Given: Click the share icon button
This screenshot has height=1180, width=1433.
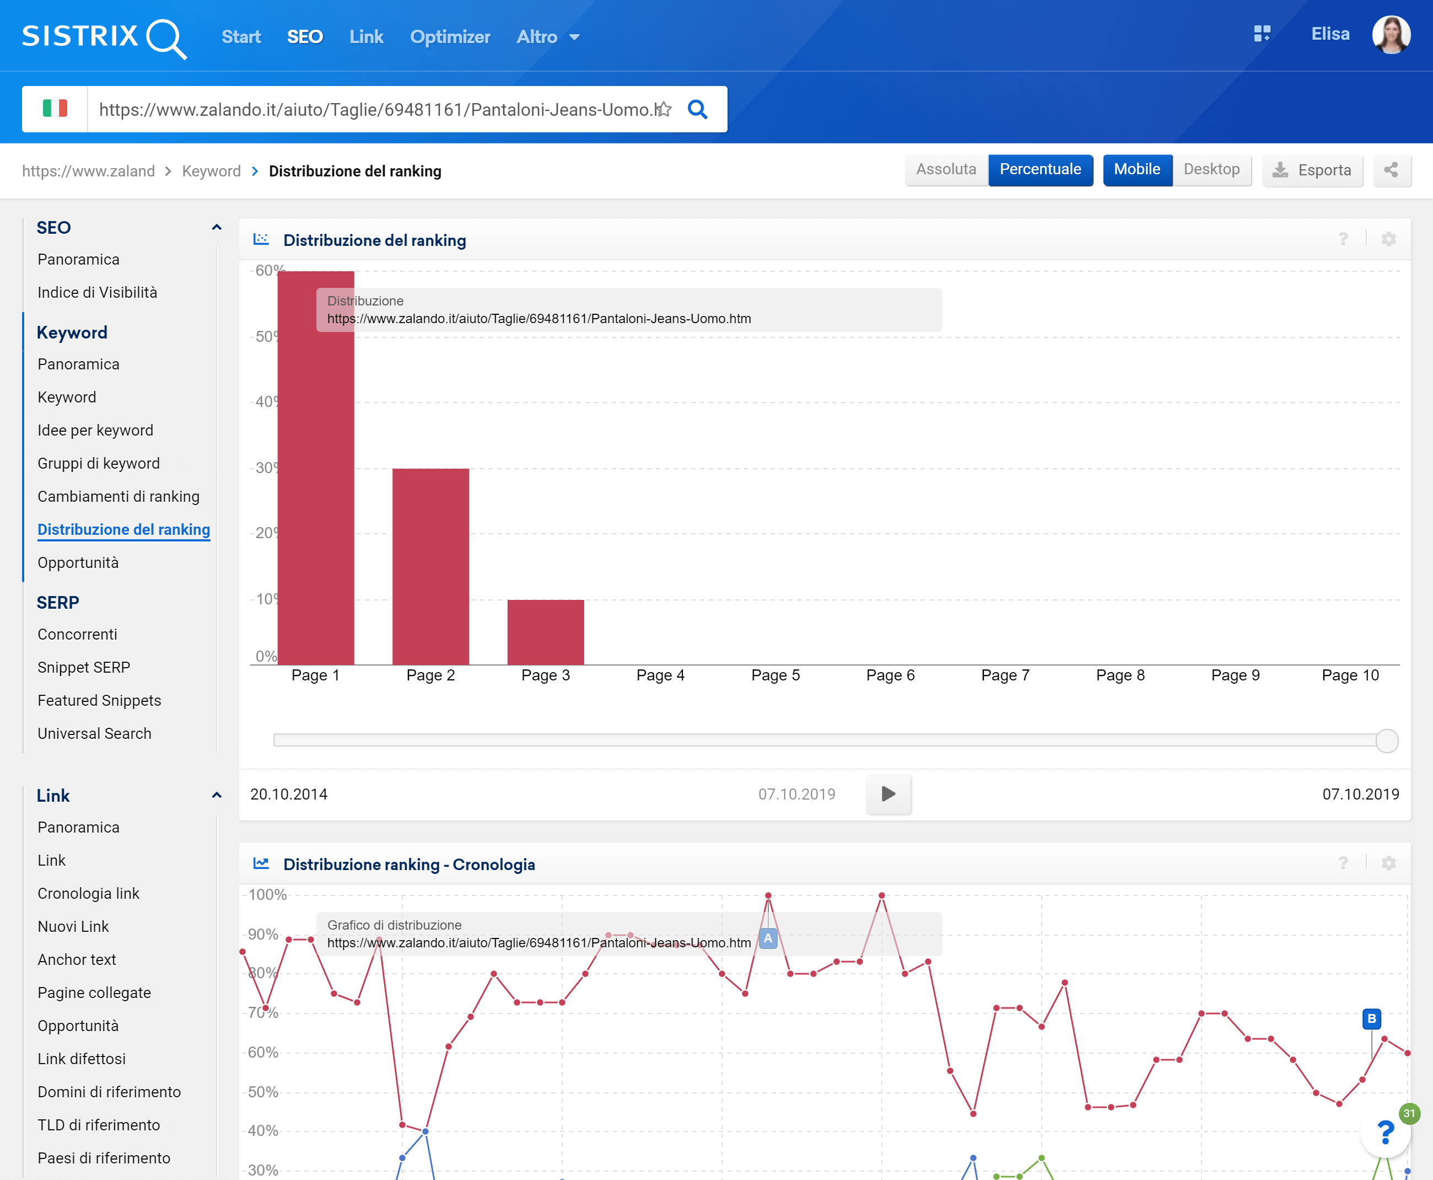Looking at the screenshot, I should point(1391,170).
